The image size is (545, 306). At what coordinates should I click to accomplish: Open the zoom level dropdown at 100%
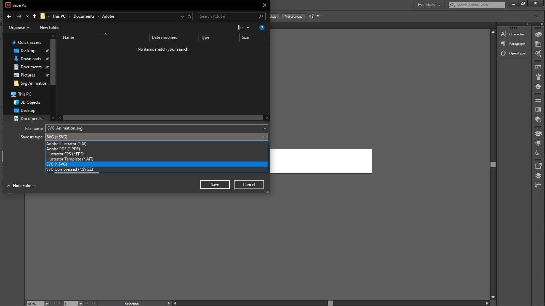(47, 303)
